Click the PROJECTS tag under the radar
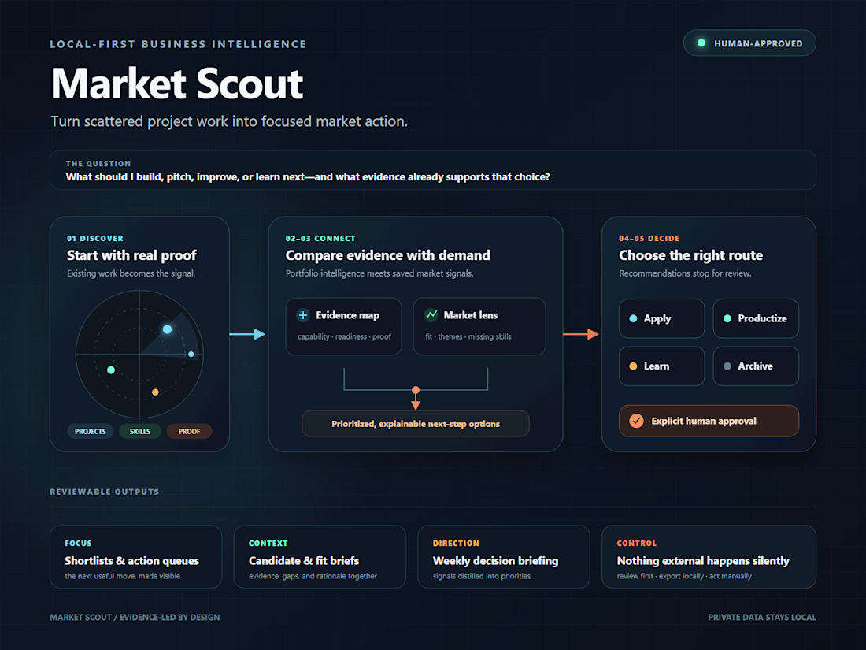This screenshot has height=650, width=866. [x=90, y=431]
